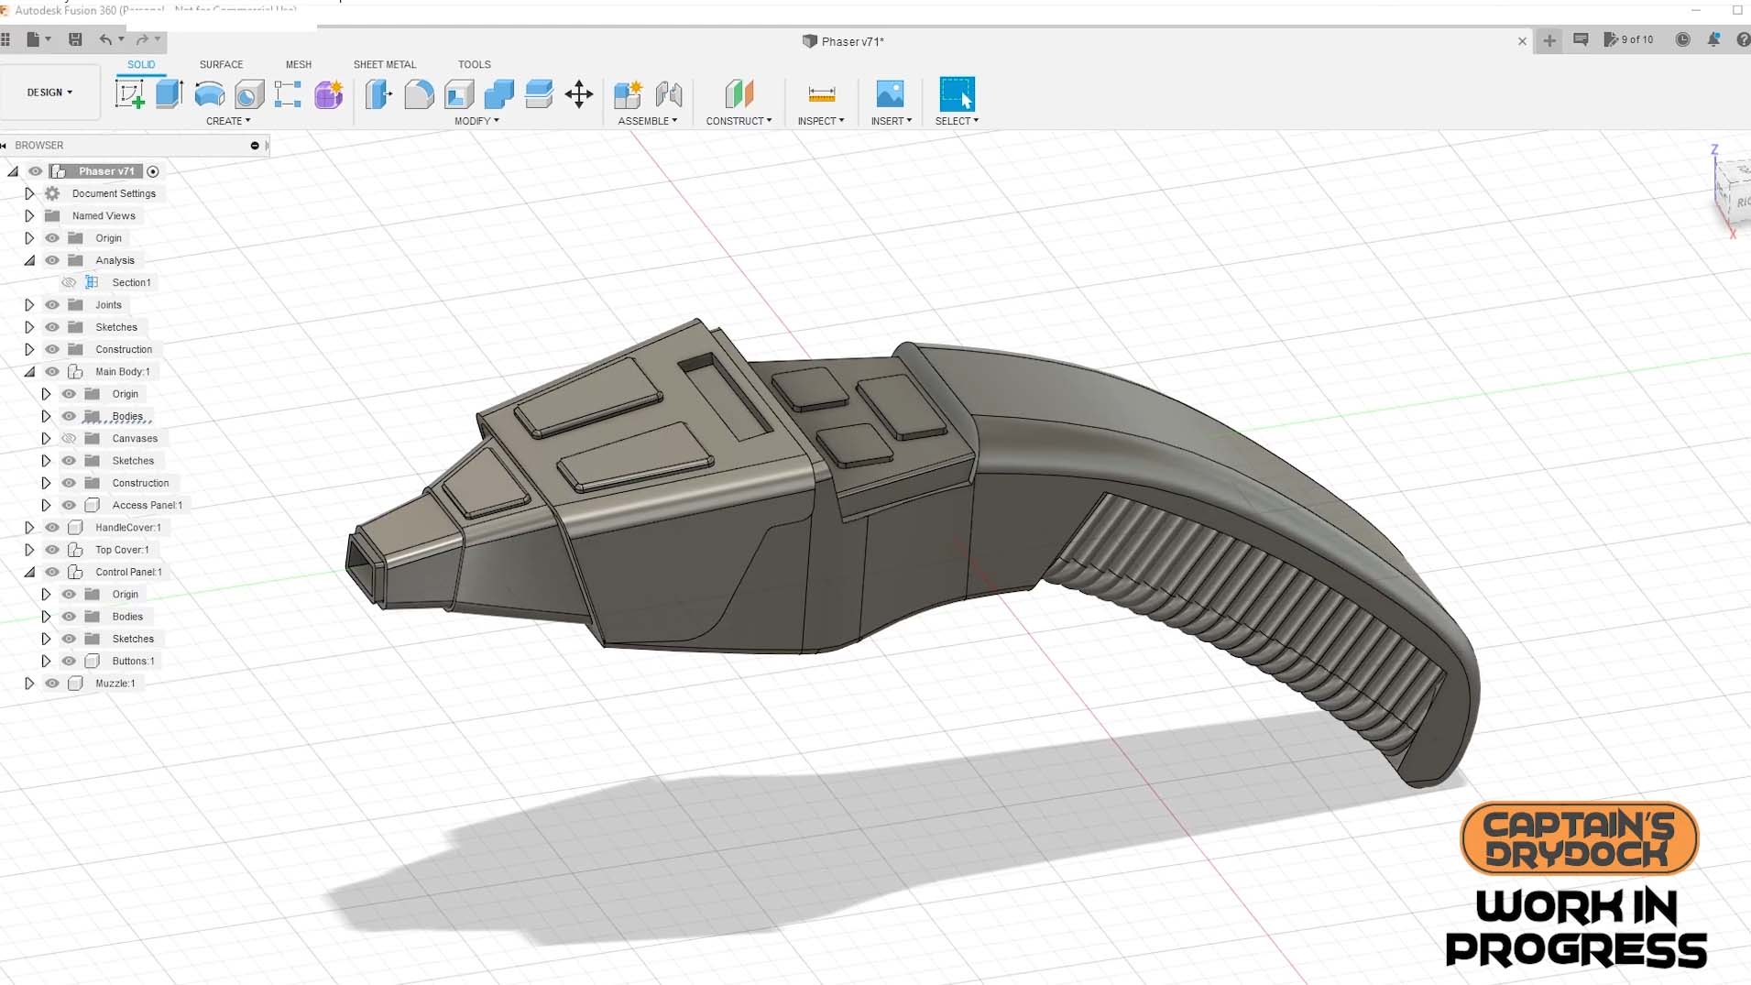Click the Create Sketch tool icon
1751x985 pixels.
click(129, 93)
